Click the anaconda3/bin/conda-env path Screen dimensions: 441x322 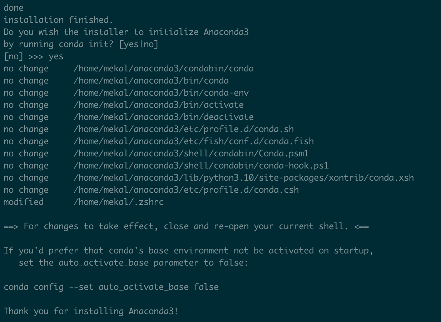point(161,93)
